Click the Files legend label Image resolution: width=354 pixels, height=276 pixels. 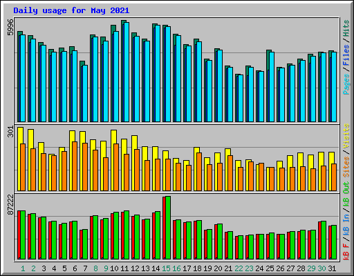[x=346, y=55]
